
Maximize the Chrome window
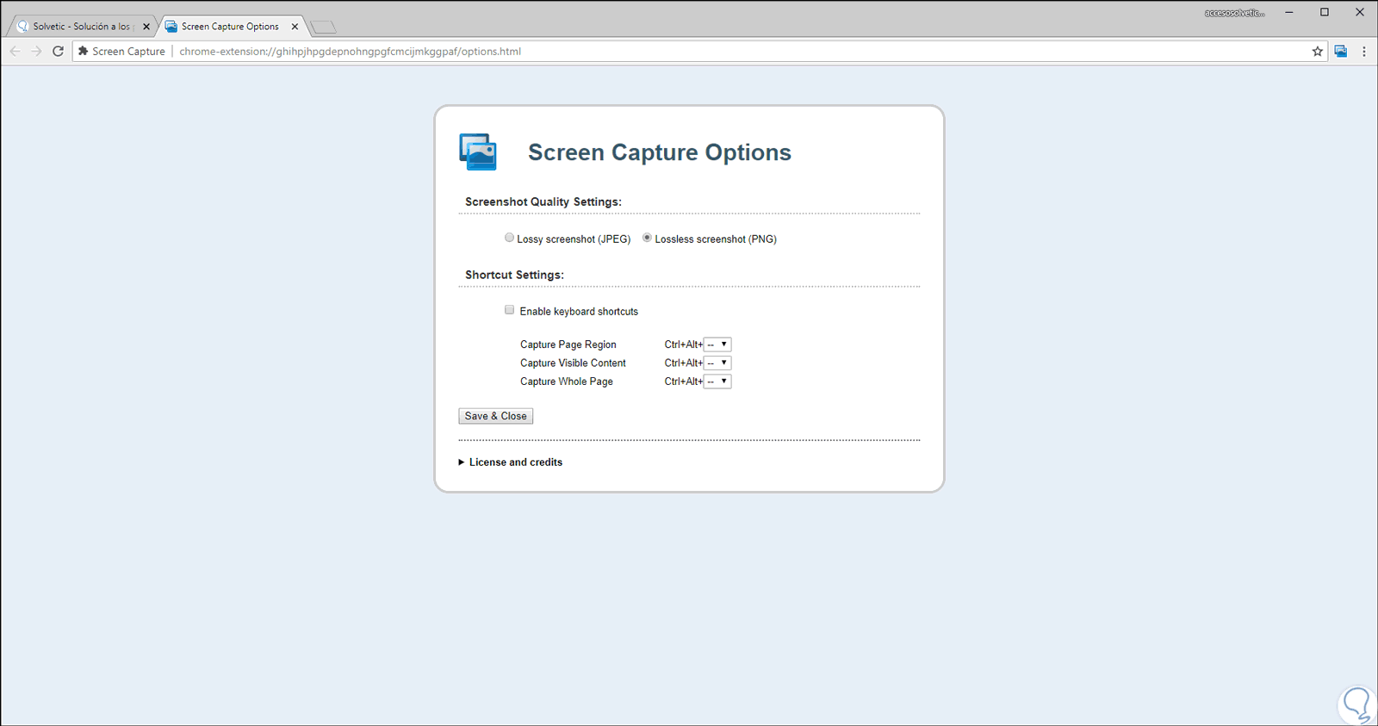tap(1325, 12)
